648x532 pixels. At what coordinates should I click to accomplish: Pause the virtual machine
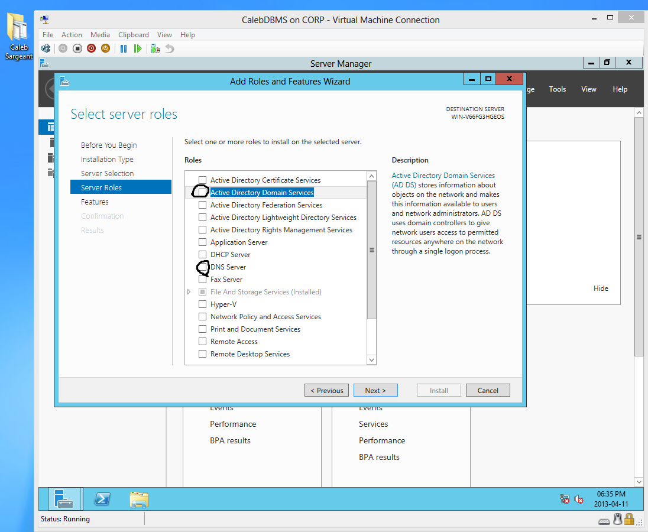pyautogui.click(x=123, y=48)
